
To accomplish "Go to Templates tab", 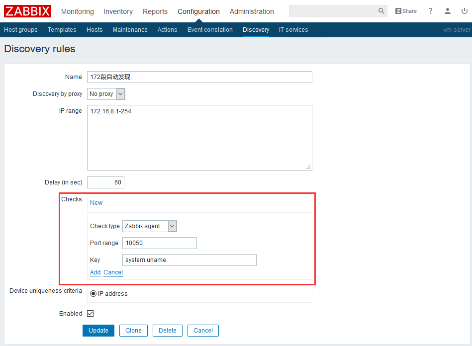I will tap(62, 30).
